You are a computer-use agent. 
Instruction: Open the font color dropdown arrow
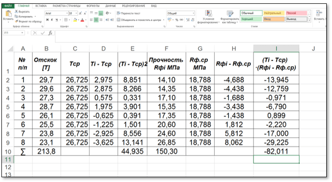click(x=86, y=20)
